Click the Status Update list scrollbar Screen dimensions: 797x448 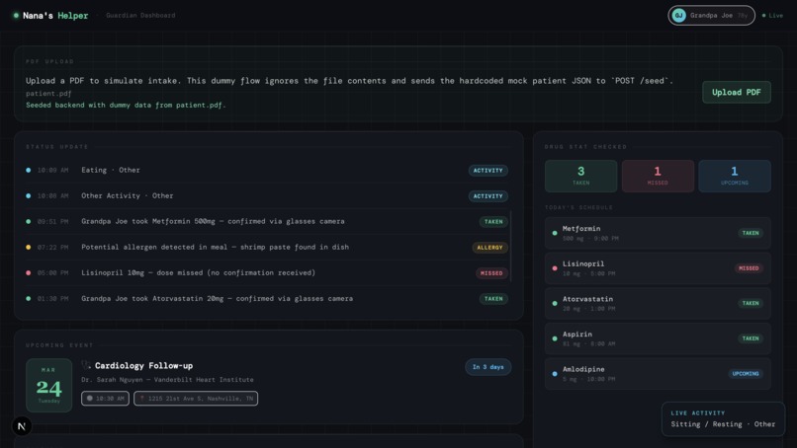coord(510,246)
